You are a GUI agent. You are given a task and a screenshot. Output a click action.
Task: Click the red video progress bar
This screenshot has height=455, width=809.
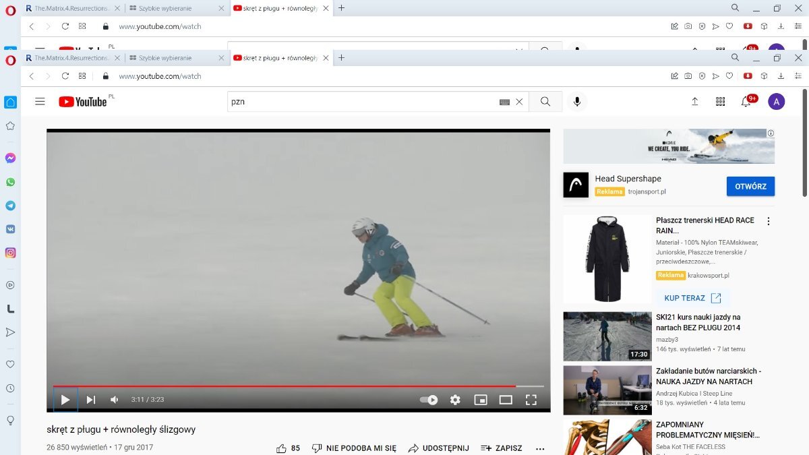(x=283, y=386)
